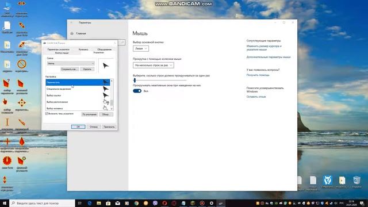This screenshot has height=207, width=368.
Task: Confirm the dialog with OK
Action: click(x=78, y=126)
